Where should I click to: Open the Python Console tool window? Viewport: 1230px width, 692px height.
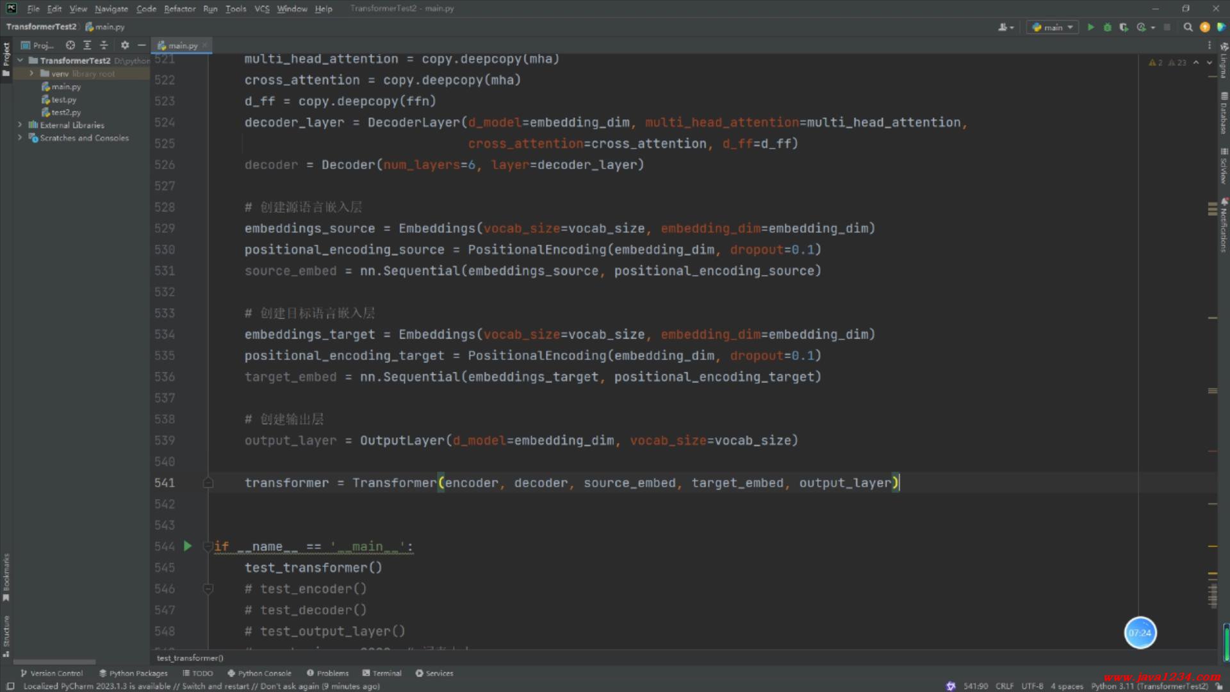tap(259, 673)
